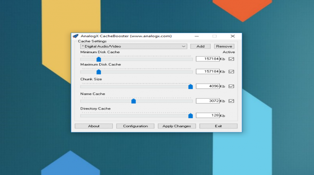Click the Directory Cache slider thumb
This screenshot has width=314, height=175.
[x=190, y=116]
